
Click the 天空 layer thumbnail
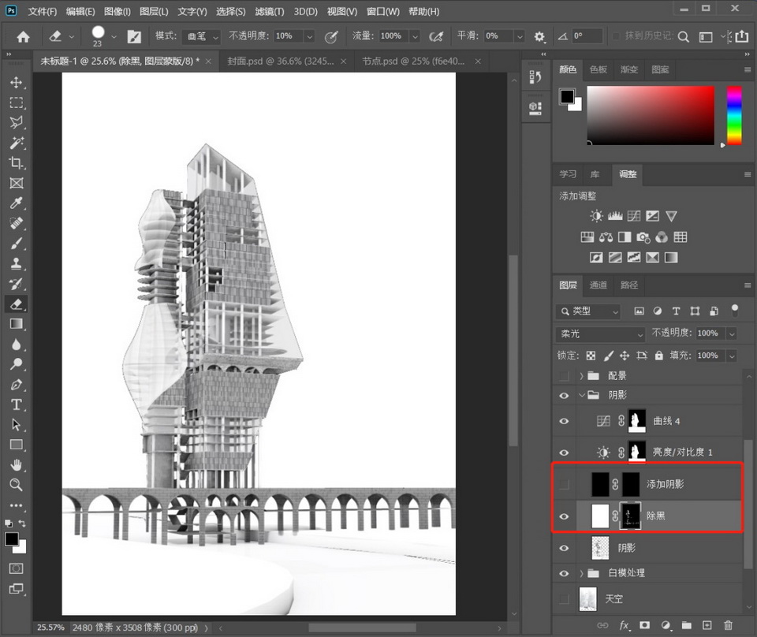pyautogui.click(x=587, y=599)
